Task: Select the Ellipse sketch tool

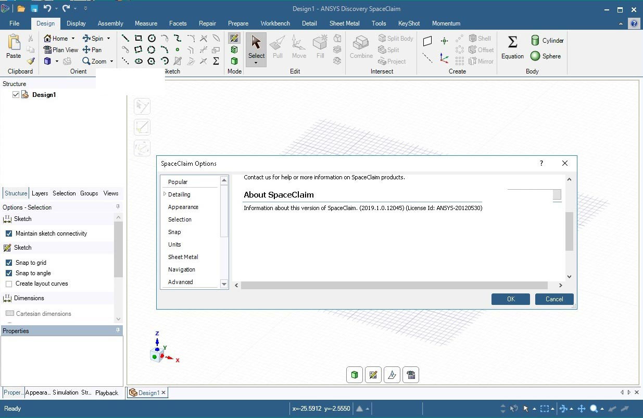Action: [x=138, y=61]
